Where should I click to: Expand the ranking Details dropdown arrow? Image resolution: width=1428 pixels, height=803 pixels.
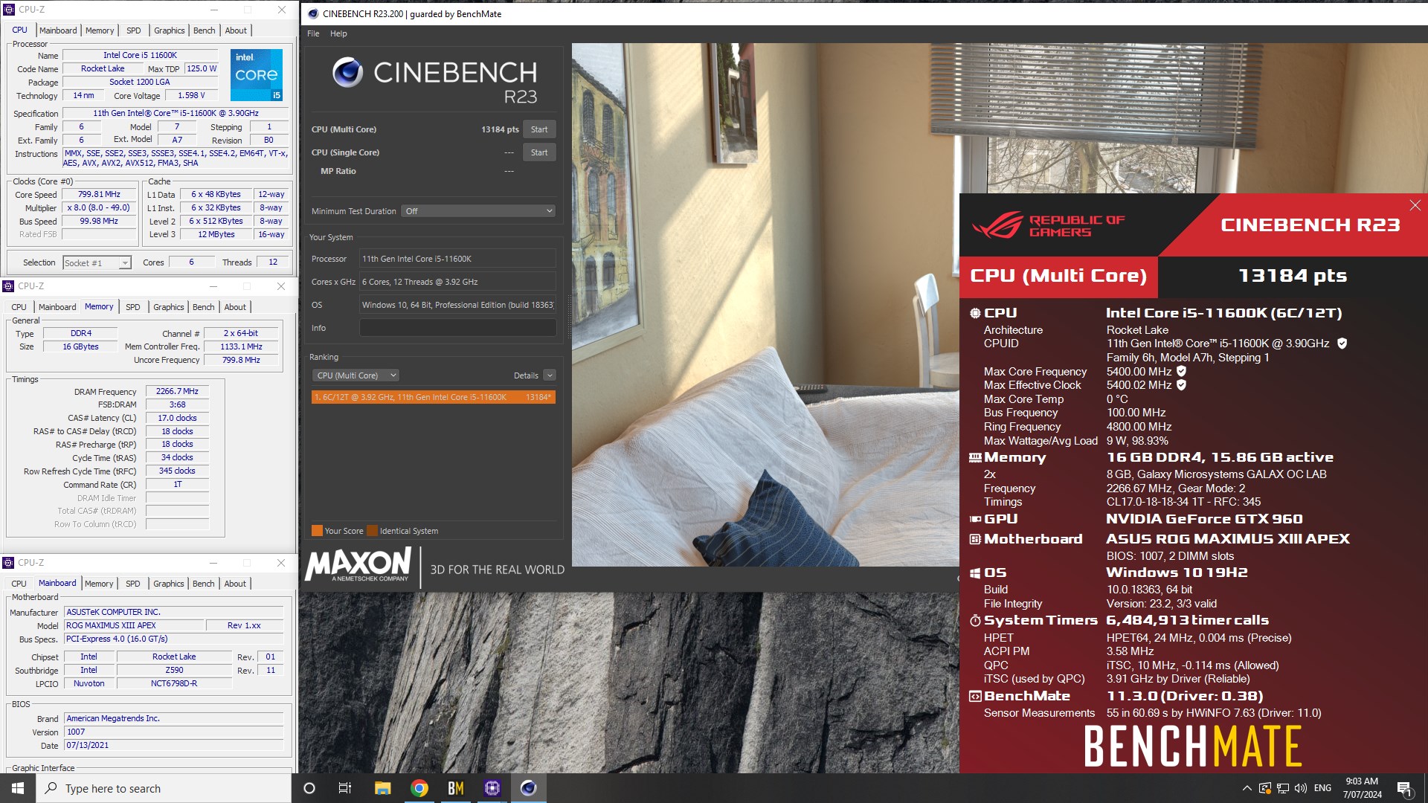tap(550, 375)
